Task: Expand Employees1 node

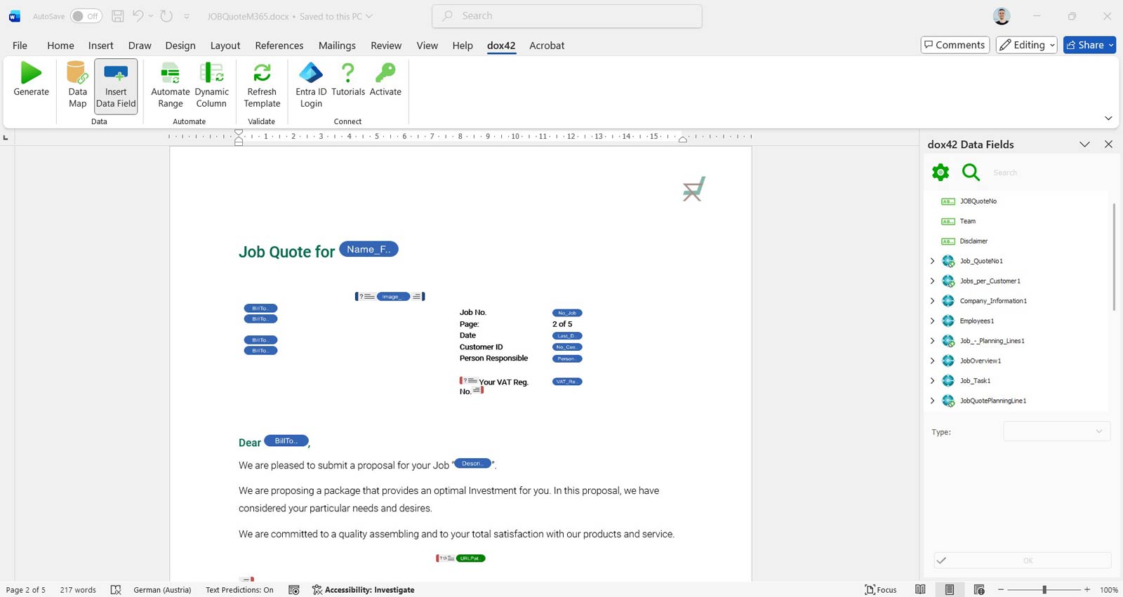Action: [x=932, y=321]
